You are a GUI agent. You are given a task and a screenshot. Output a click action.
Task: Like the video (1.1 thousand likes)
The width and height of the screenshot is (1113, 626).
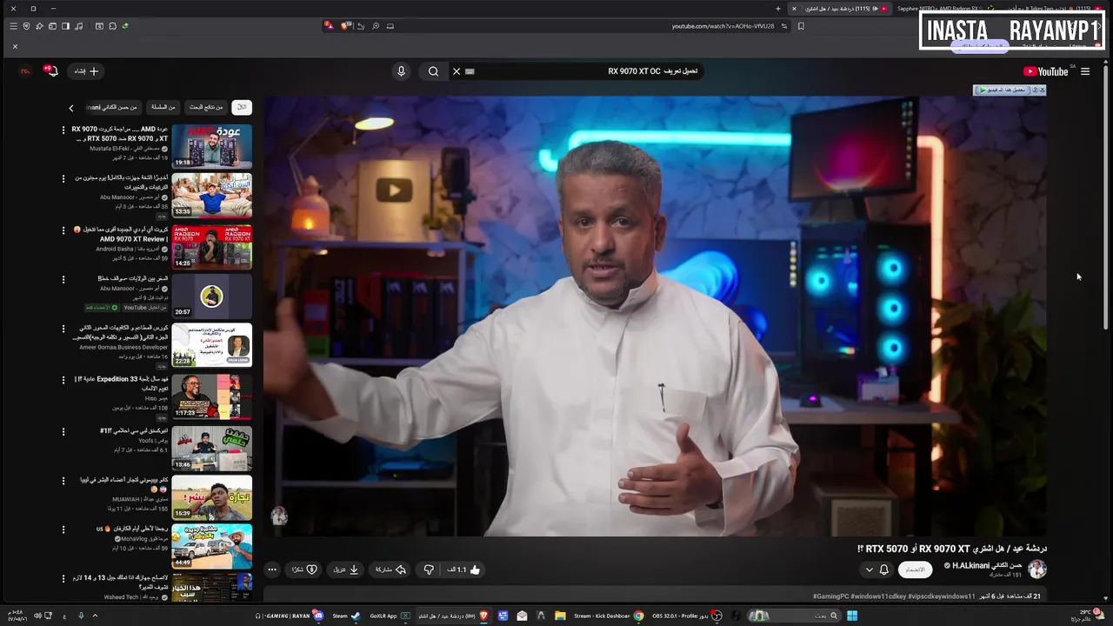click(463, 569)
